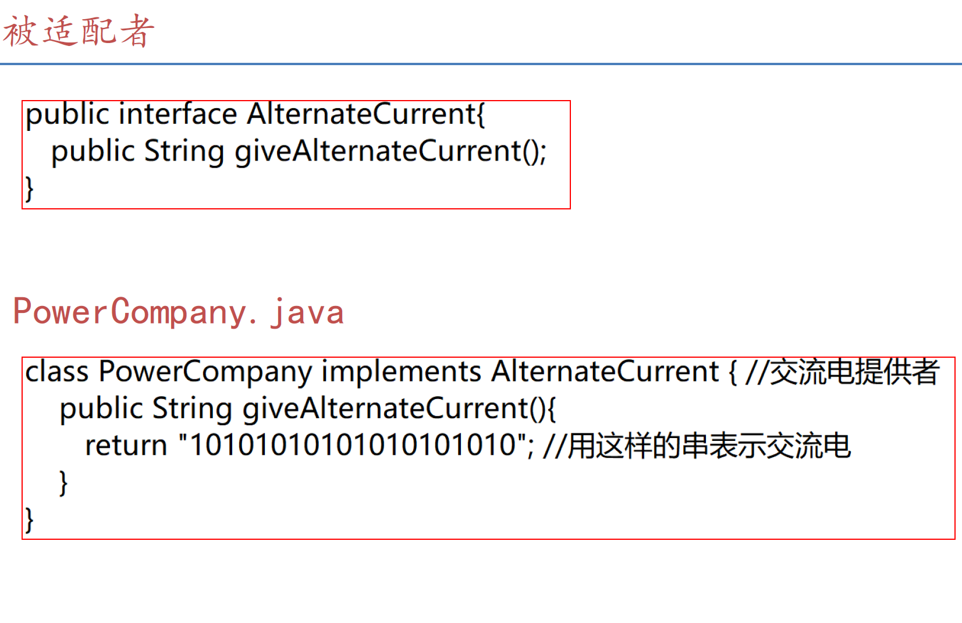The image size is (962, 623).
Task: Click giveAlternateCurrent(); in the interface code box
Action: point(391,151)
